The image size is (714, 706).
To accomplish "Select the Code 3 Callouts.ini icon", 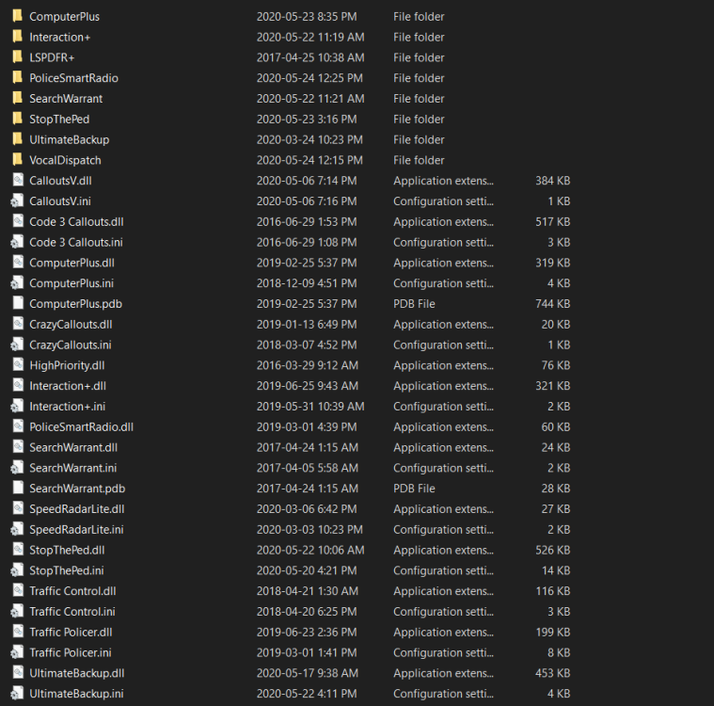I will (x=17, y=242).
